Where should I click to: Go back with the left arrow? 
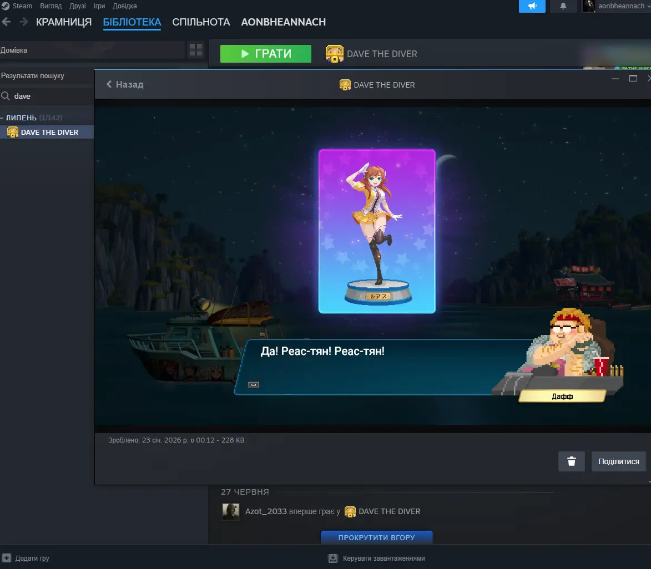click(6, 22)
